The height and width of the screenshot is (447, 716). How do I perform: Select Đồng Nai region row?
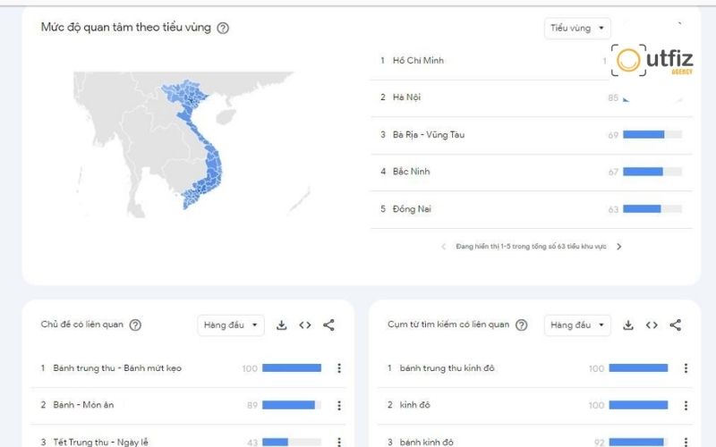coord(531,209)
